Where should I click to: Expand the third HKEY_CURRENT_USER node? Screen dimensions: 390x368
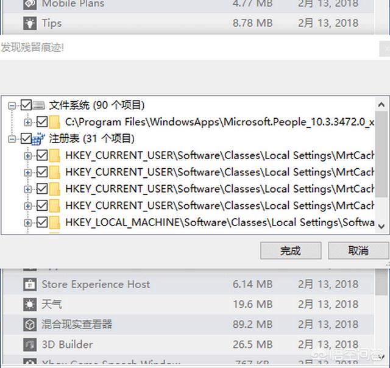click(x=28, y=189)
